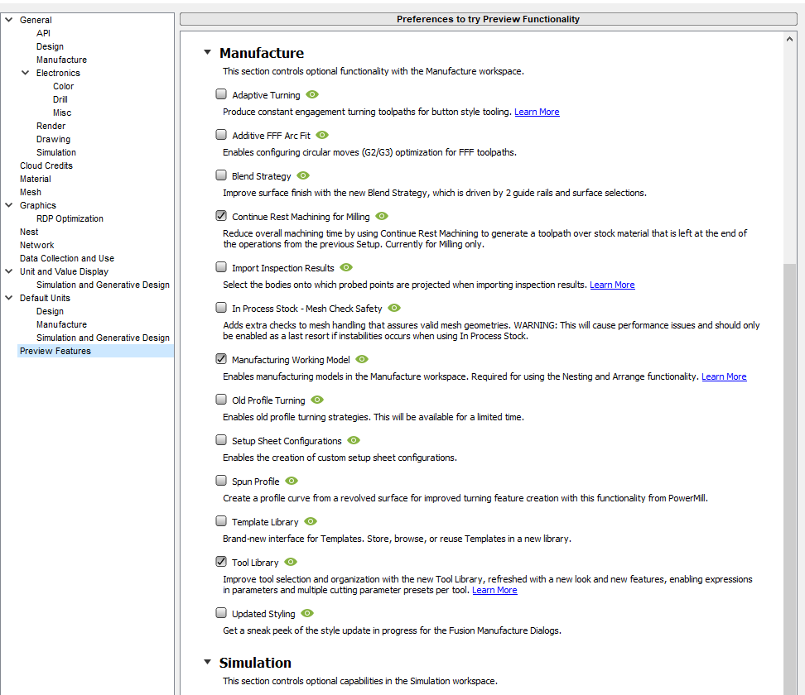
Task: Collapse the Manufacture section triangle
Action: [x=207, y=52]
